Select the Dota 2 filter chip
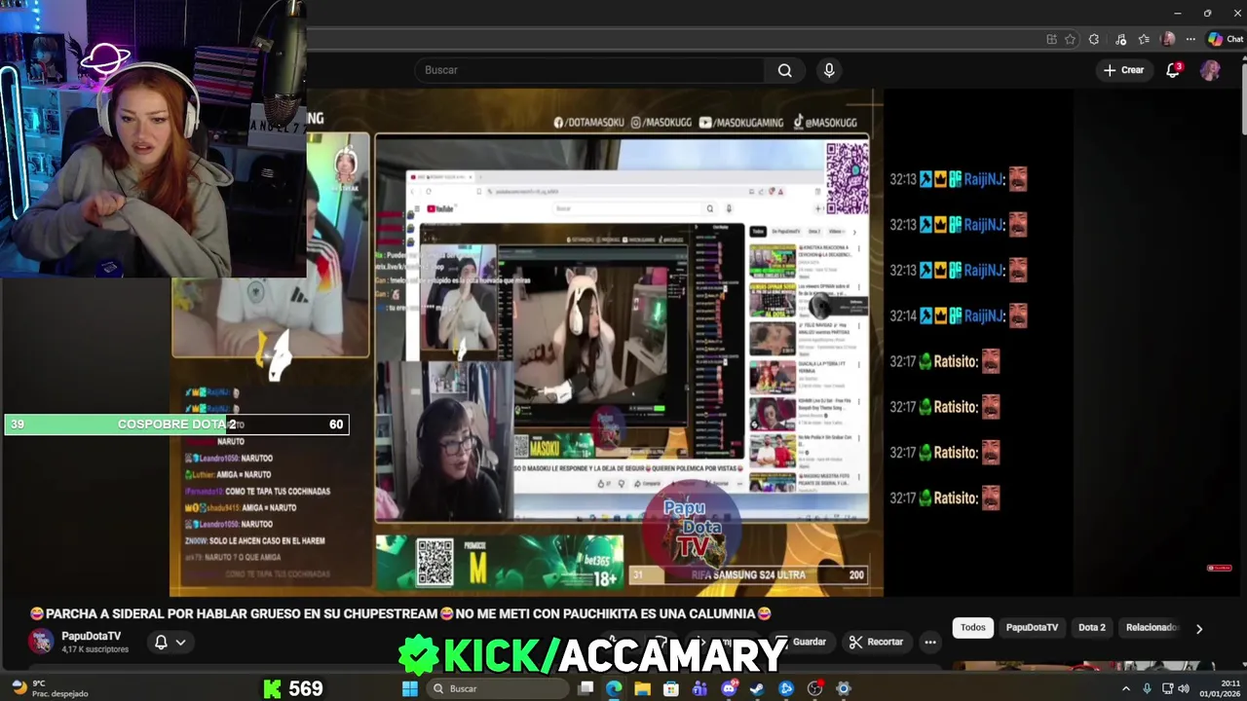 coord(1092,627)
